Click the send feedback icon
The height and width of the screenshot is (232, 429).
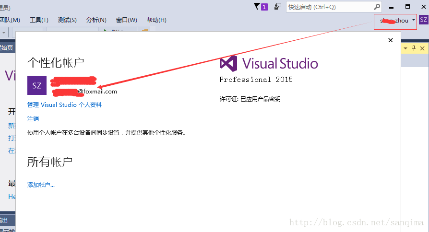coord(278,7)
